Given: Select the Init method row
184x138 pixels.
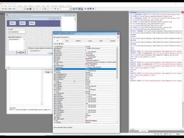Looking at the screenshot, I should (85, 121).
